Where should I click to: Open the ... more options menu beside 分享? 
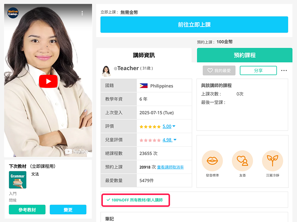coord(284,70)
